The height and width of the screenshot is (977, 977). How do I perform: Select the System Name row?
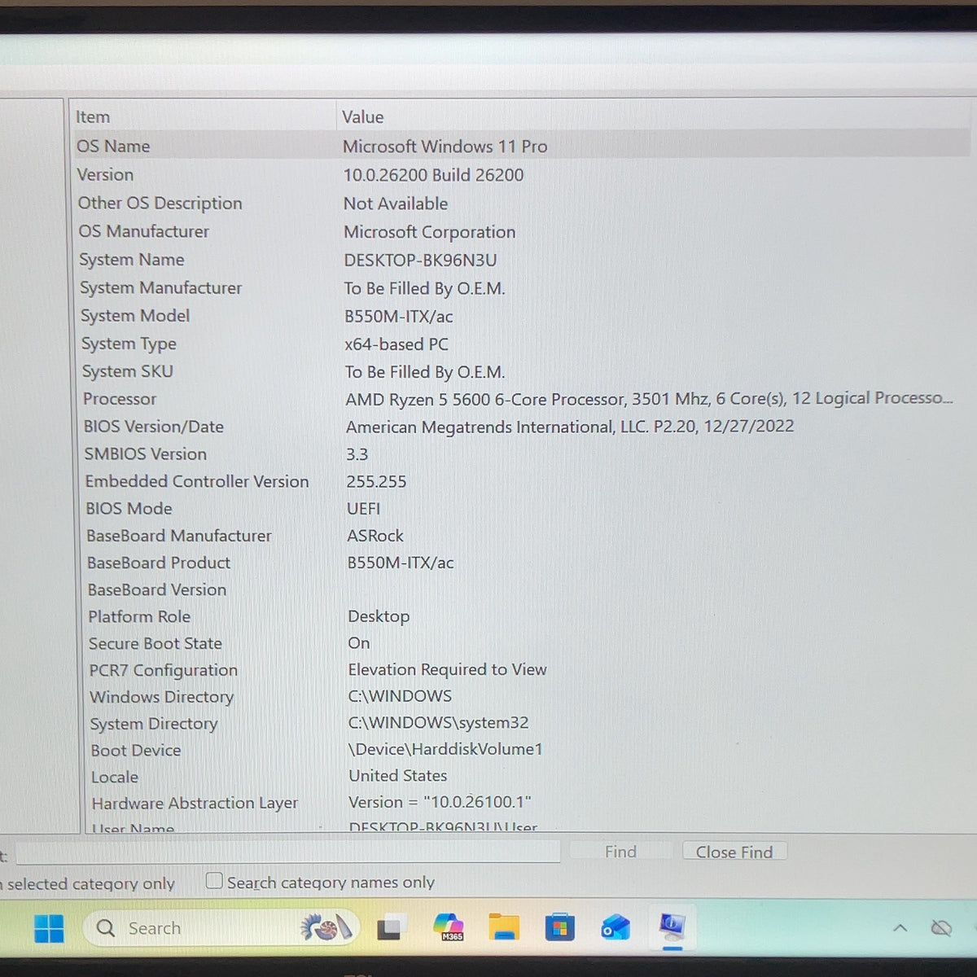pos(522,260)
